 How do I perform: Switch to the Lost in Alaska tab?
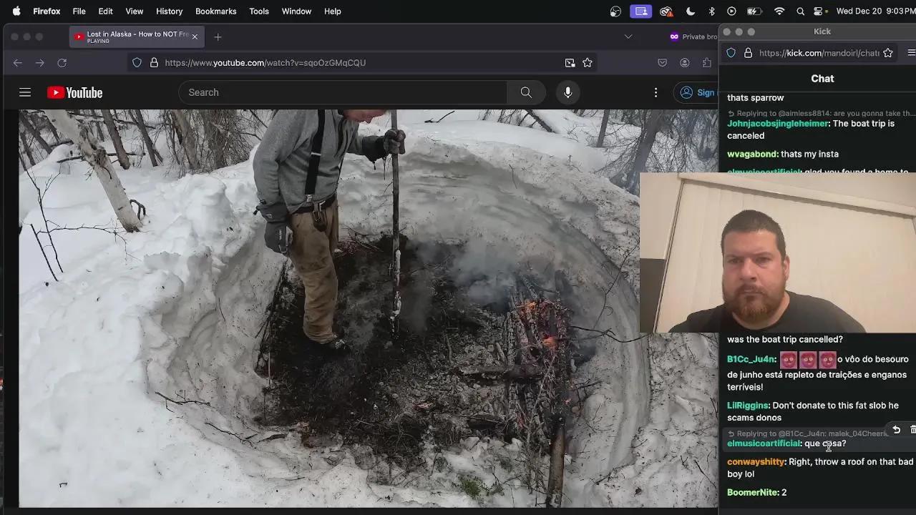tap(132, 36)
